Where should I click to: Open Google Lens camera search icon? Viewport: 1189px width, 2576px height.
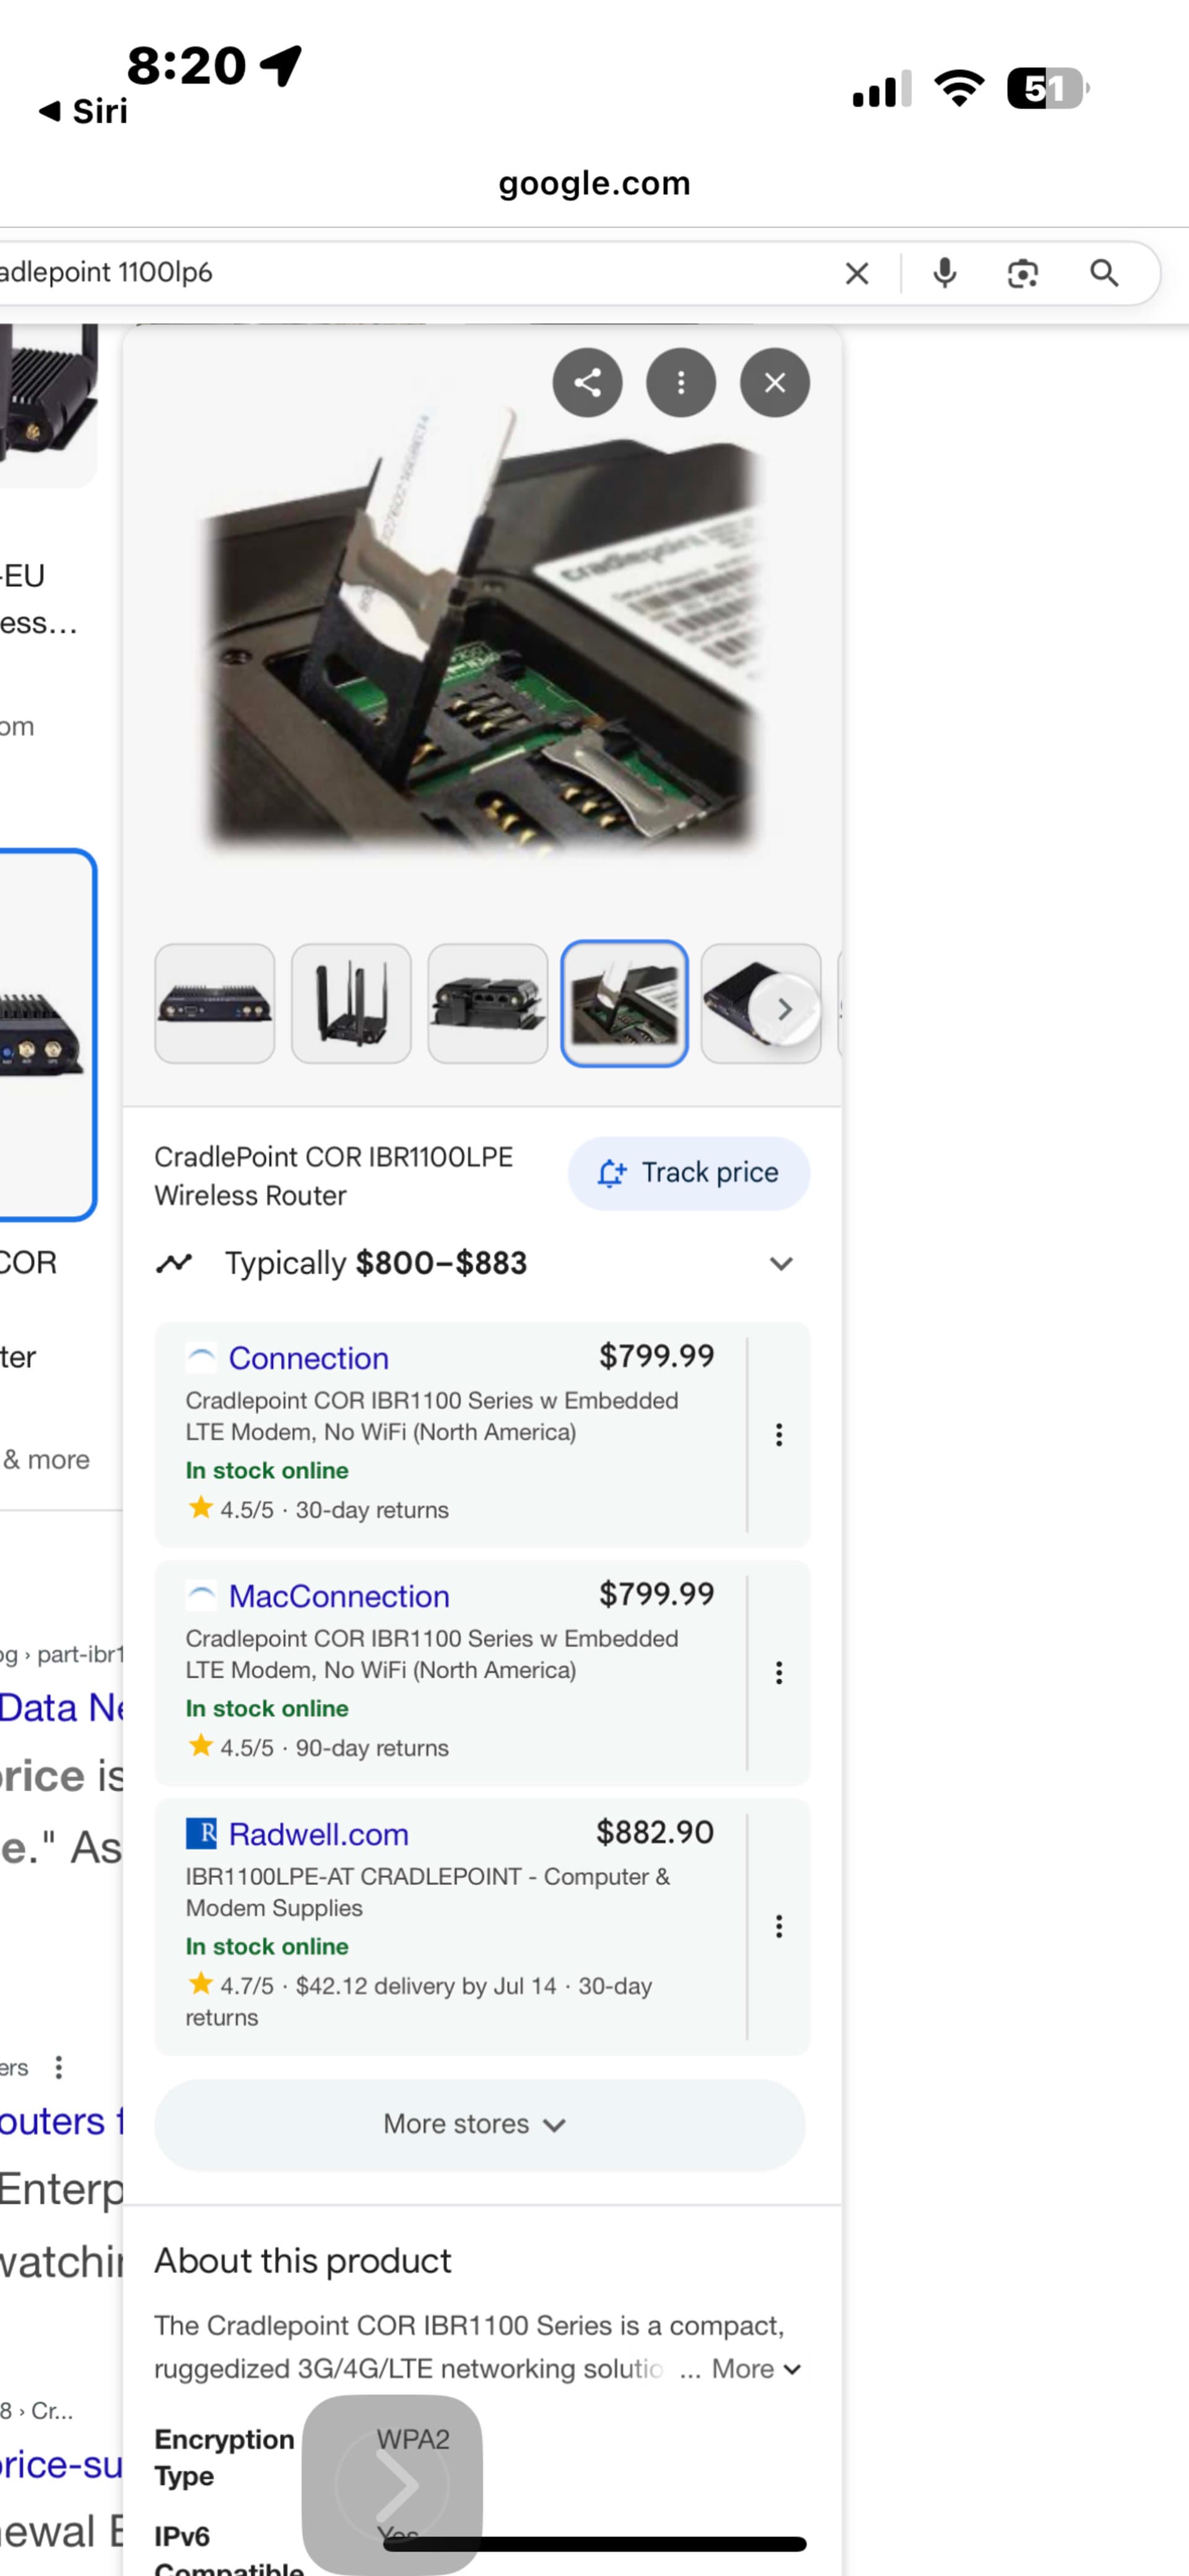(1022, 273)
